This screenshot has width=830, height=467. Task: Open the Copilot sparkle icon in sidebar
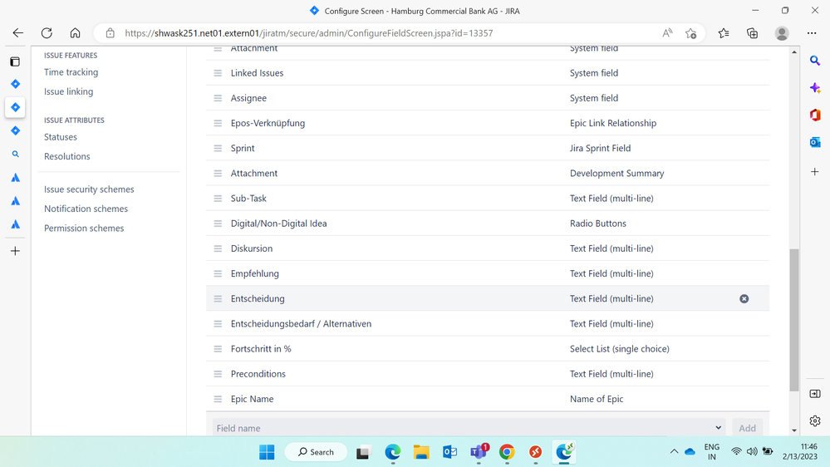pyautogui.click(x=815, y=88)
